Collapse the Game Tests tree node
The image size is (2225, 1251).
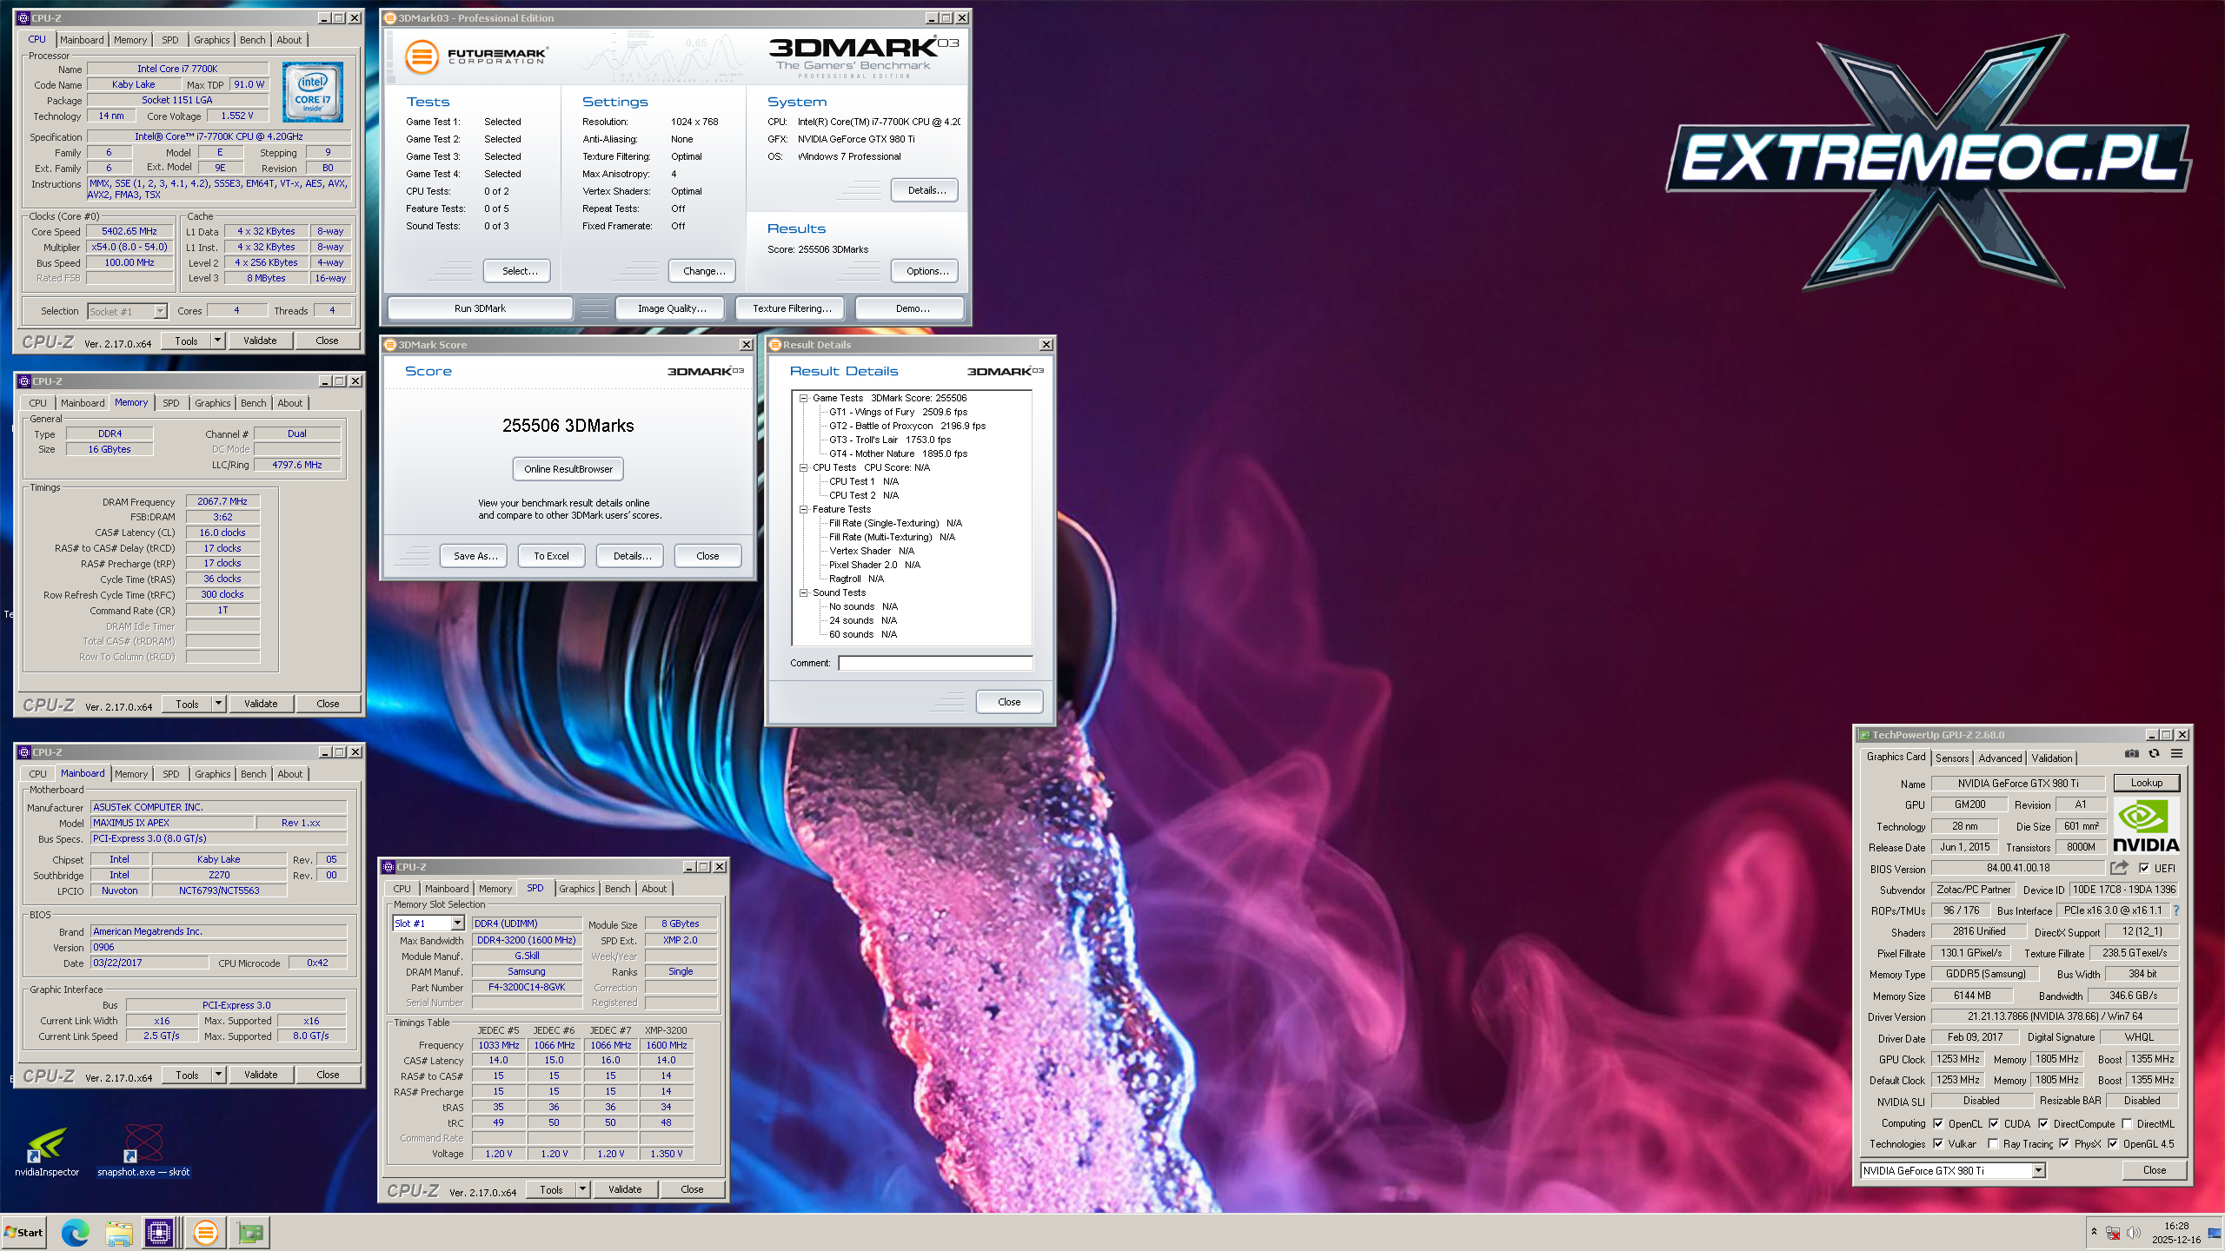tap(803, 399)
